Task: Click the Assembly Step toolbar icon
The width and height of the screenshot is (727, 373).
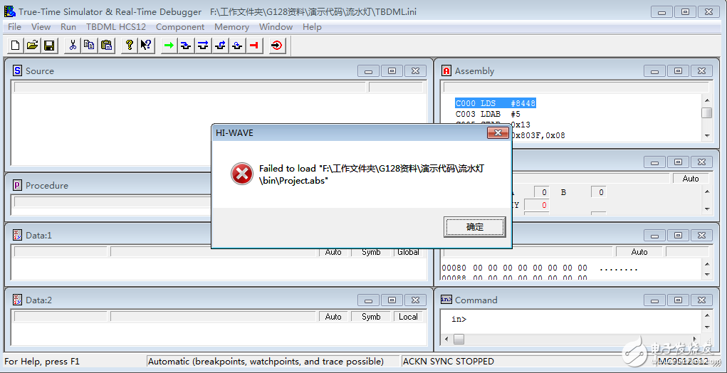Action: [237, 45]
